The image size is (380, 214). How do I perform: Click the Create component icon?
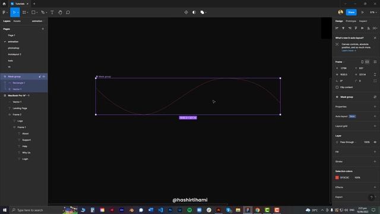[x=186, y=12]
